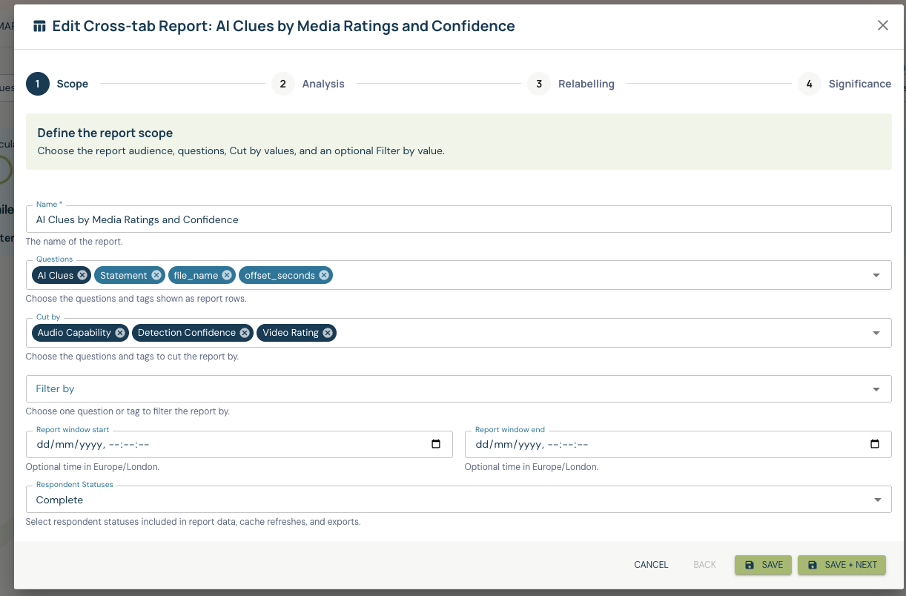Click the 'Define the report scope' heading
The height and width of the screenshot is (596, 906).
point(105,133)
